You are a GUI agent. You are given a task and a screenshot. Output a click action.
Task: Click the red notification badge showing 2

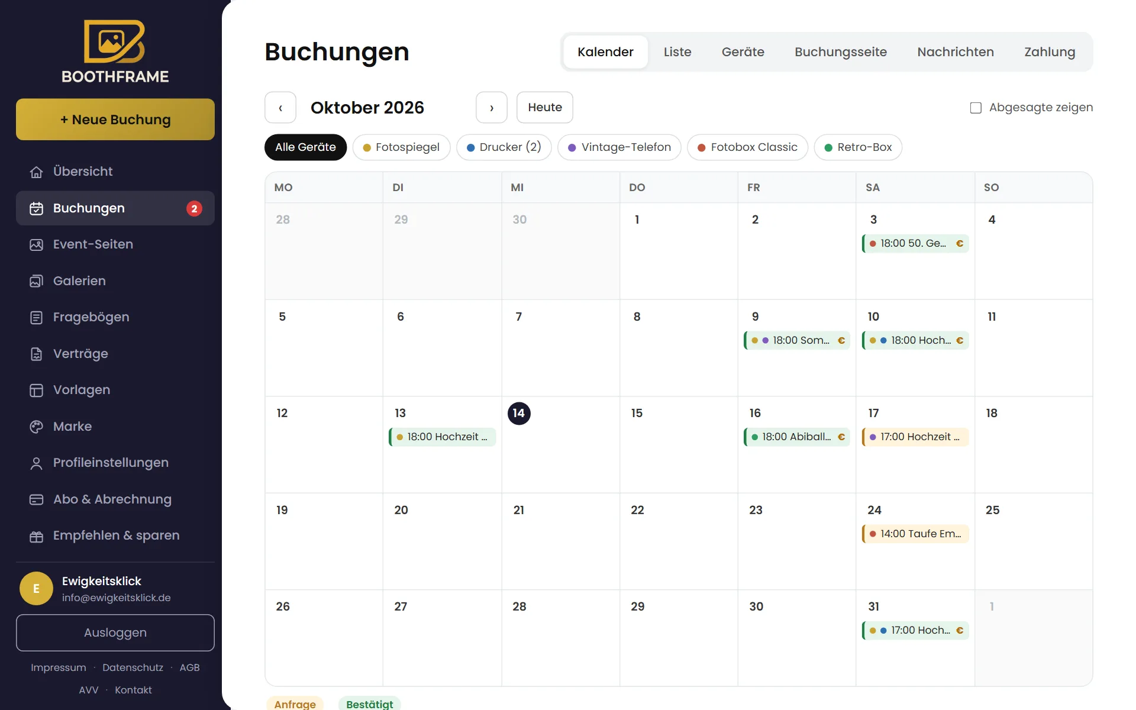point(194,208)
